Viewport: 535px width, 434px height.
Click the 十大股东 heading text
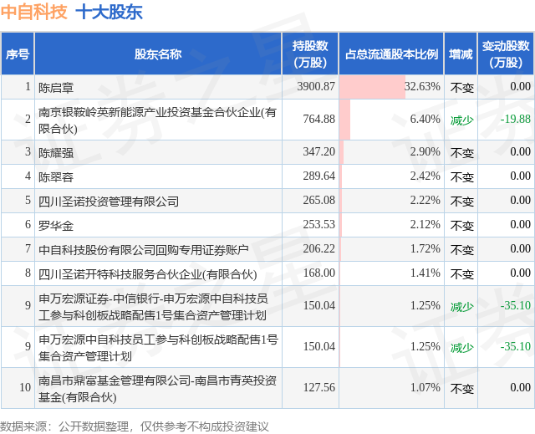[x=109, y=13]
